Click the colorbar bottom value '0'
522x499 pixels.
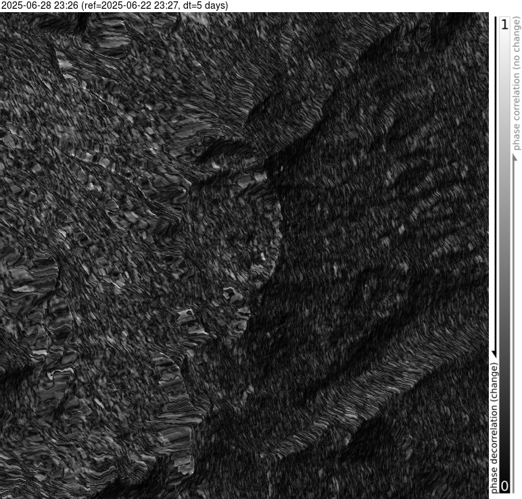point(505,486)
